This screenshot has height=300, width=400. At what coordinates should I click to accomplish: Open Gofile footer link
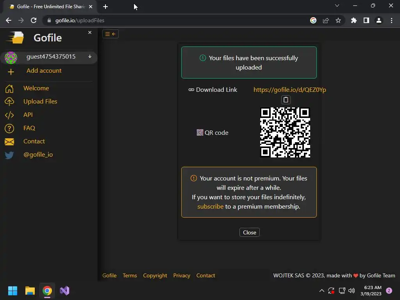pyautogui.click(x=109, y=275)
